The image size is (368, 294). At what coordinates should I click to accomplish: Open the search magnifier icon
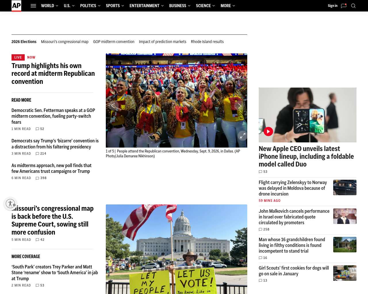[353, 6]
